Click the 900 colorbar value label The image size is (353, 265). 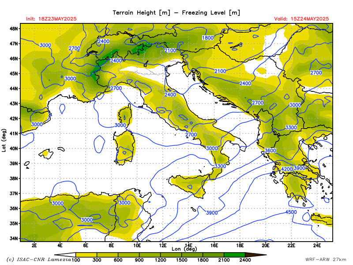[139, 260]
